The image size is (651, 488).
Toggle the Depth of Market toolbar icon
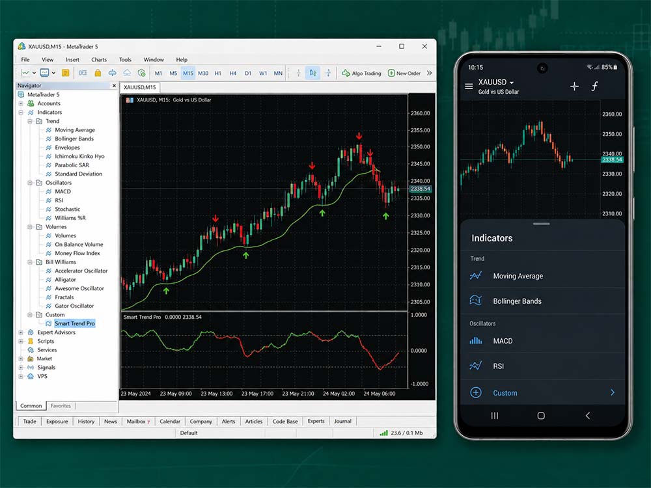pyautogui.click(x=83, y=73)
